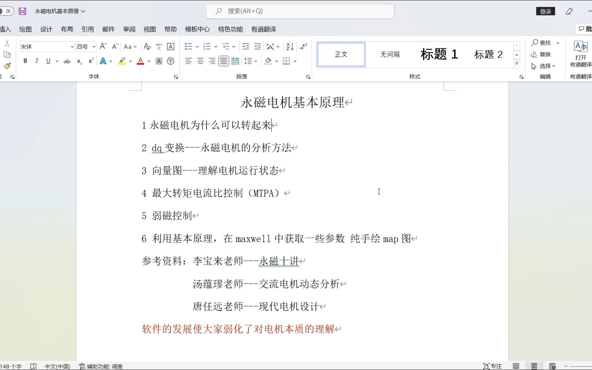Align text left
592x370 pixels.
(x=188, y=61)
